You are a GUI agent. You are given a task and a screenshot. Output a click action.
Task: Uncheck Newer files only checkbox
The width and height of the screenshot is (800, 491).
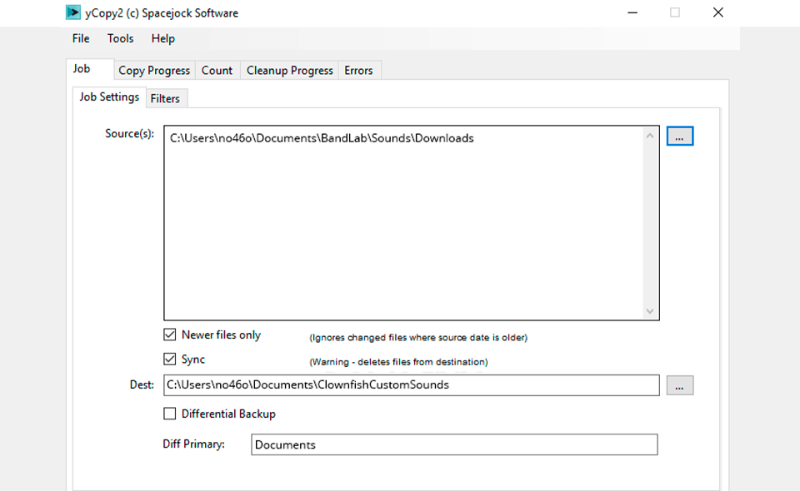(170, 335)
